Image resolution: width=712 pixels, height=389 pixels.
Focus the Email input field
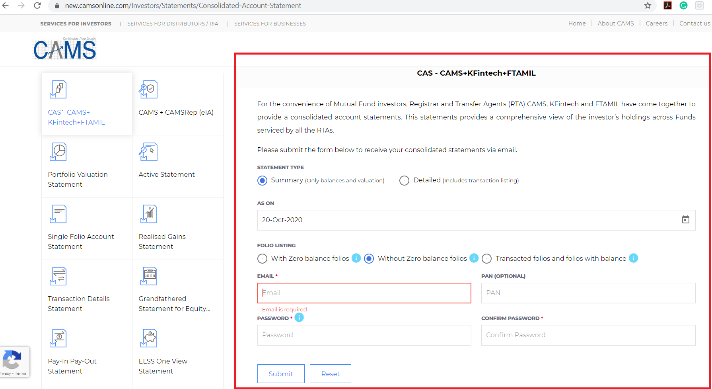[364, 293]
